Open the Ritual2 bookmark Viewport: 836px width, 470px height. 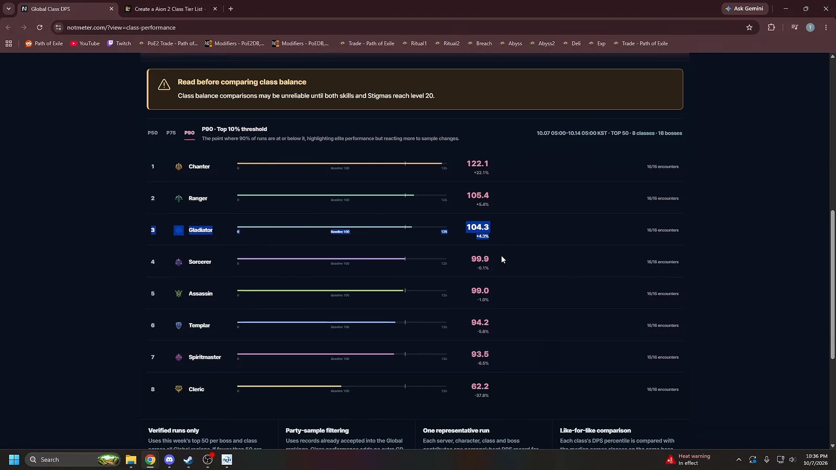447,44
